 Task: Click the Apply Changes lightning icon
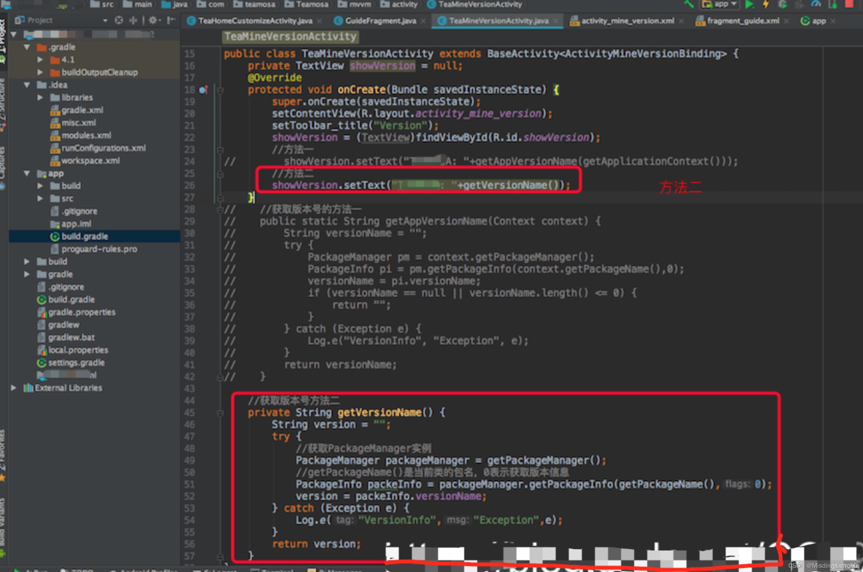pyautogui.click(x=766, y=4)
